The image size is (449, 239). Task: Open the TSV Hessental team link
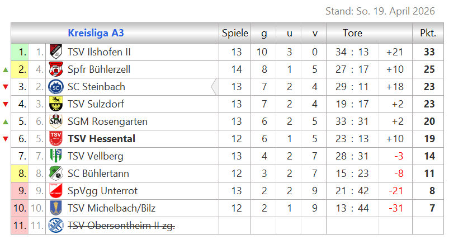coord(101,139)
